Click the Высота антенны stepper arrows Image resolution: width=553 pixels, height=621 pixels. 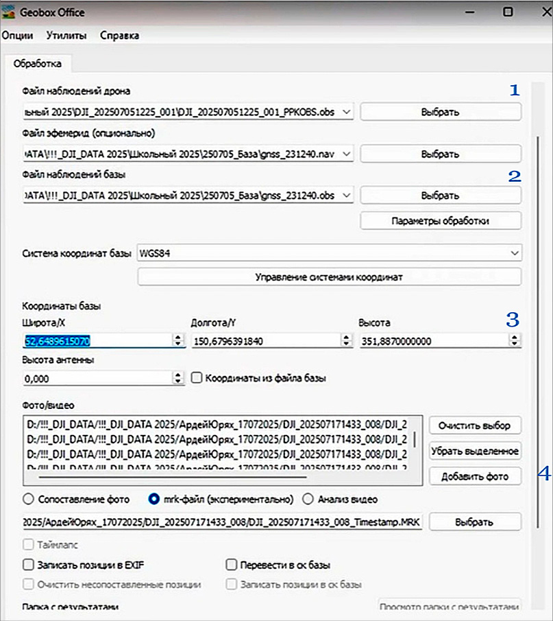(x=178, y=378)
